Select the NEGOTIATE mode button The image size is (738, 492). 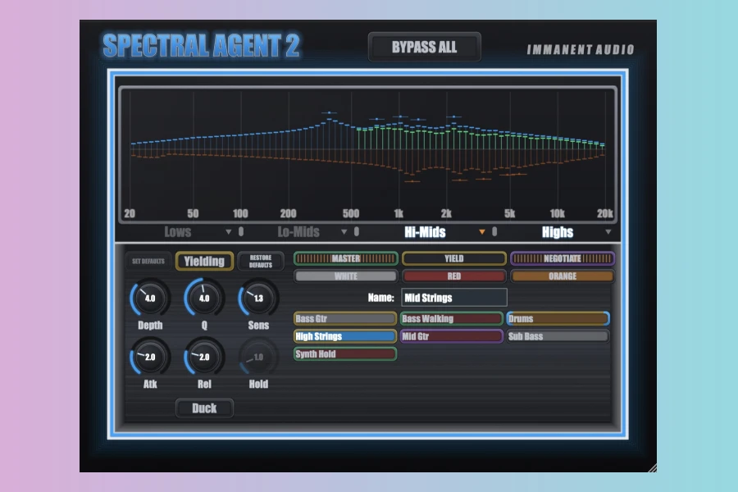[x=563, y=258]
